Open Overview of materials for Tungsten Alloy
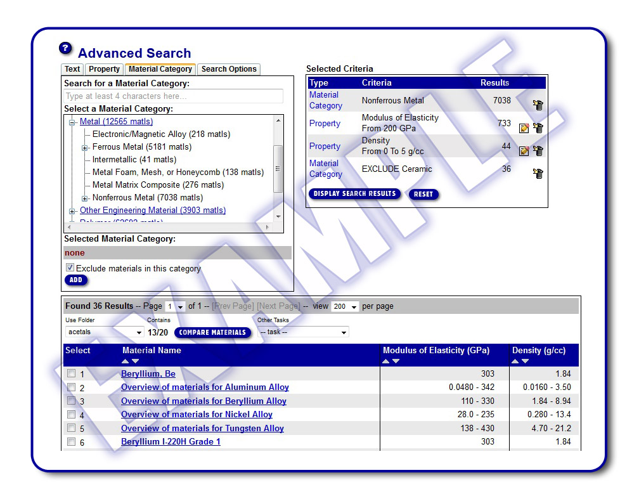 pos(203,428)
